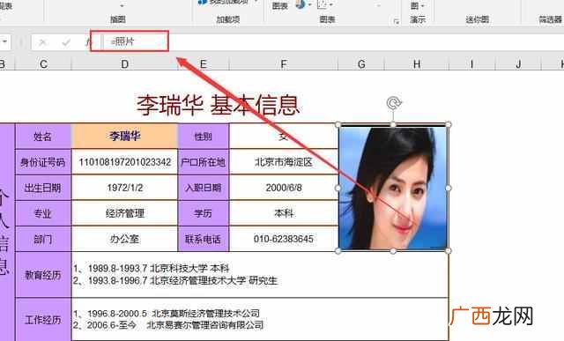
Task: Select column J header
Action: click(518, 64)
